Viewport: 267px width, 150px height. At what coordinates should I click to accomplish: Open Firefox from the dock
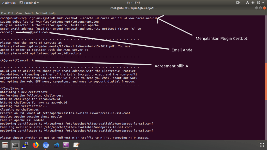35,145
